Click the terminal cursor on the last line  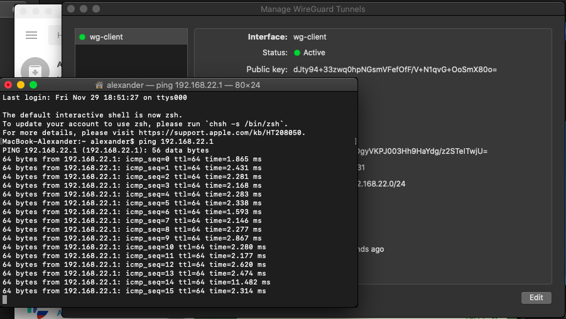tap(5, 300)
